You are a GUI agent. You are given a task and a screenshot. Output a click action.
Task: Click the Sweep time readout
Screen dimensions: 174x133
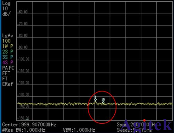[x=134, y=130]
